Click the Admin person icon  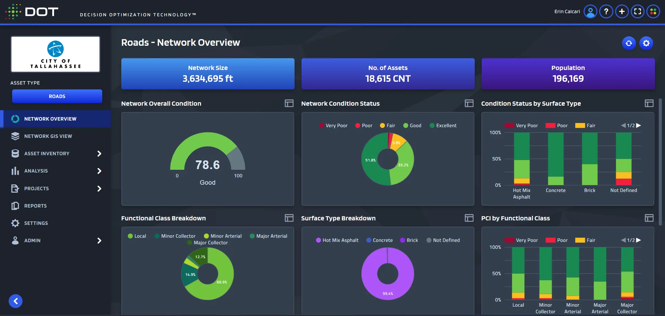tap(15, 240)
